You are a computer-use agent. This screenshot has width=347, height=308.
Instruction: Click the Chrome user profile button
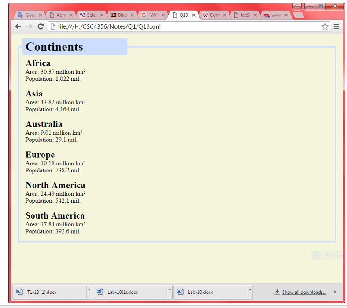pos(297,7)
